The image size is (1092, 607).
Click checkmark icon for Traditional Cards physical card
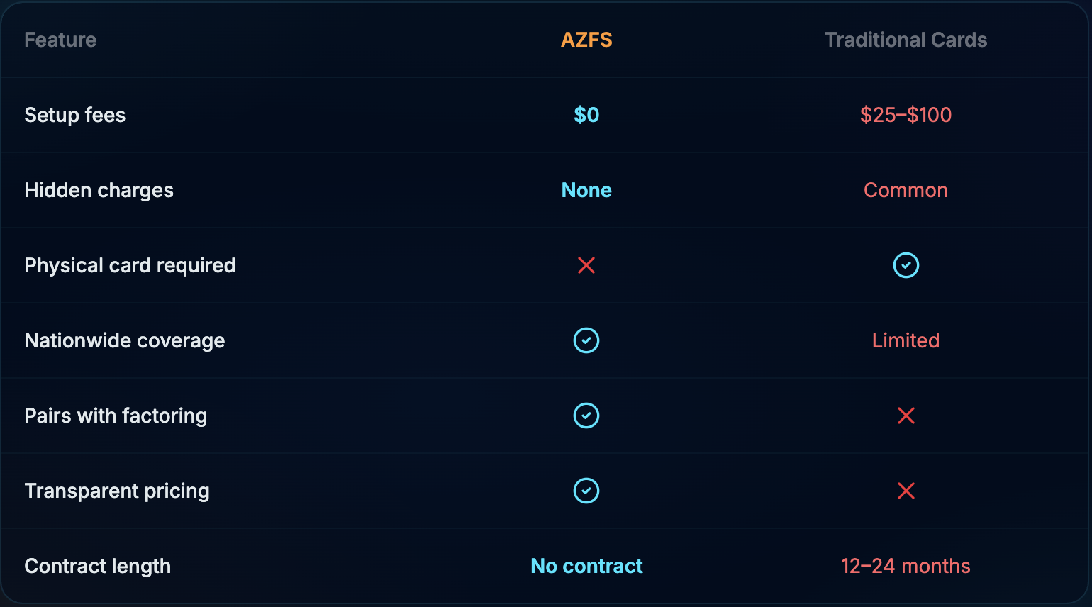[x=906, y=265]
